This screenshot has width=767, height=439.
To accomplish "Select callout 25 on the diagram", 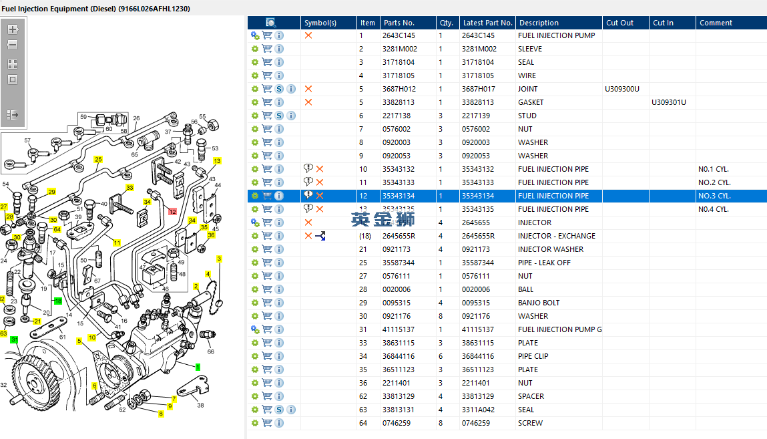I will pyautogui.click(x=98, y=160).
